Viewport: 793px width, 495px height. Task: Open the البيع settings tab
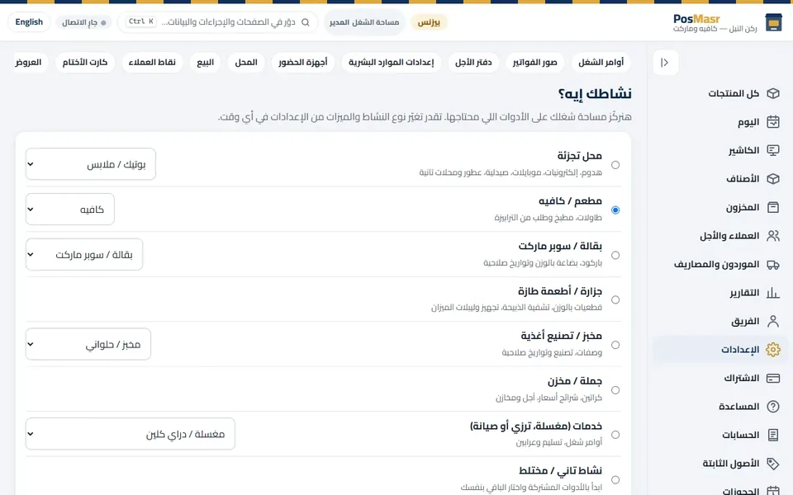[x=206, y=63]
